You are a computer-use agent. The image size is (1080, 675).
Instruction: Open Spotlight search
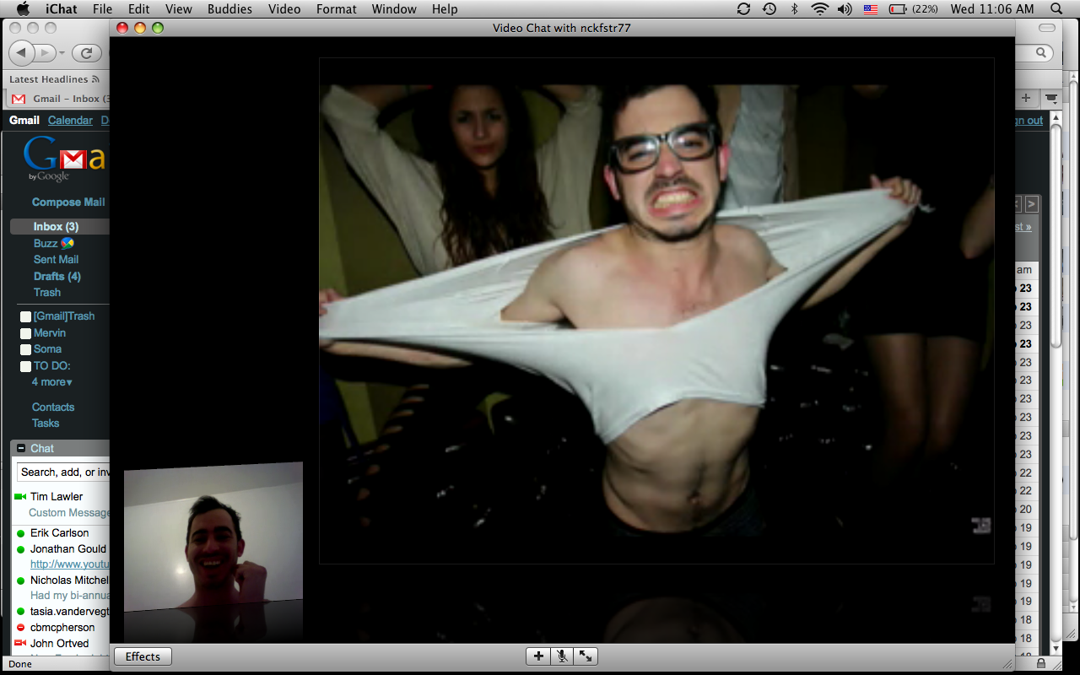(1056, 9)
